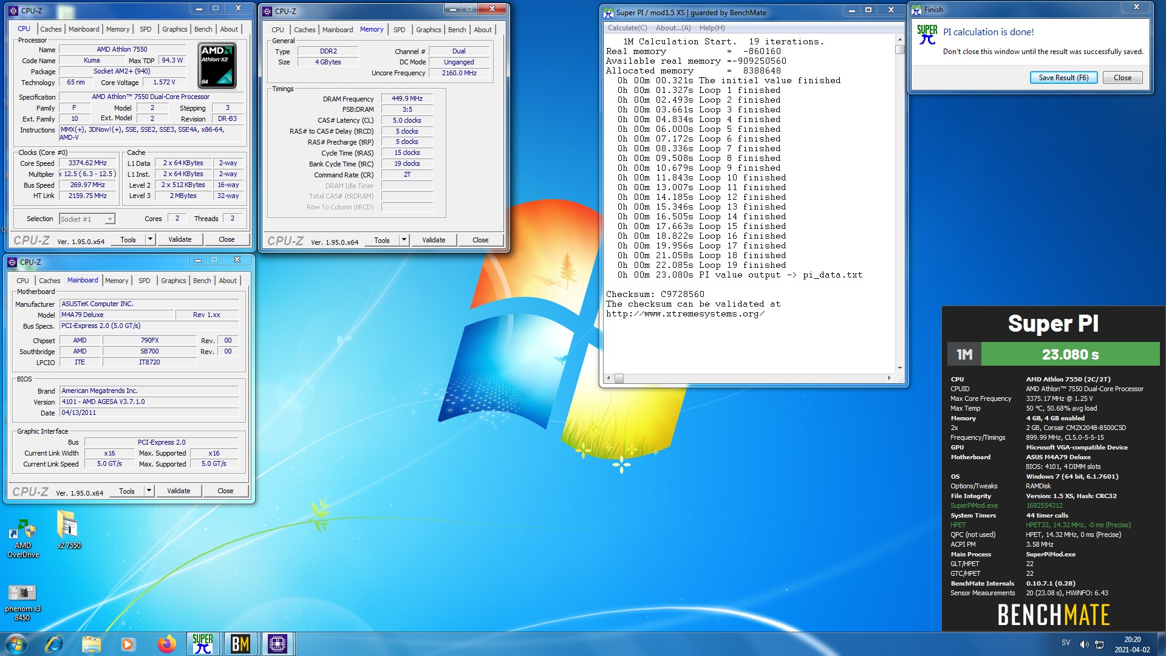Image resolution: width=1166 pixels, height=656 pixels.
Task: Click the Model field M4A79 Deluxe
Action: tap(117, 315)
